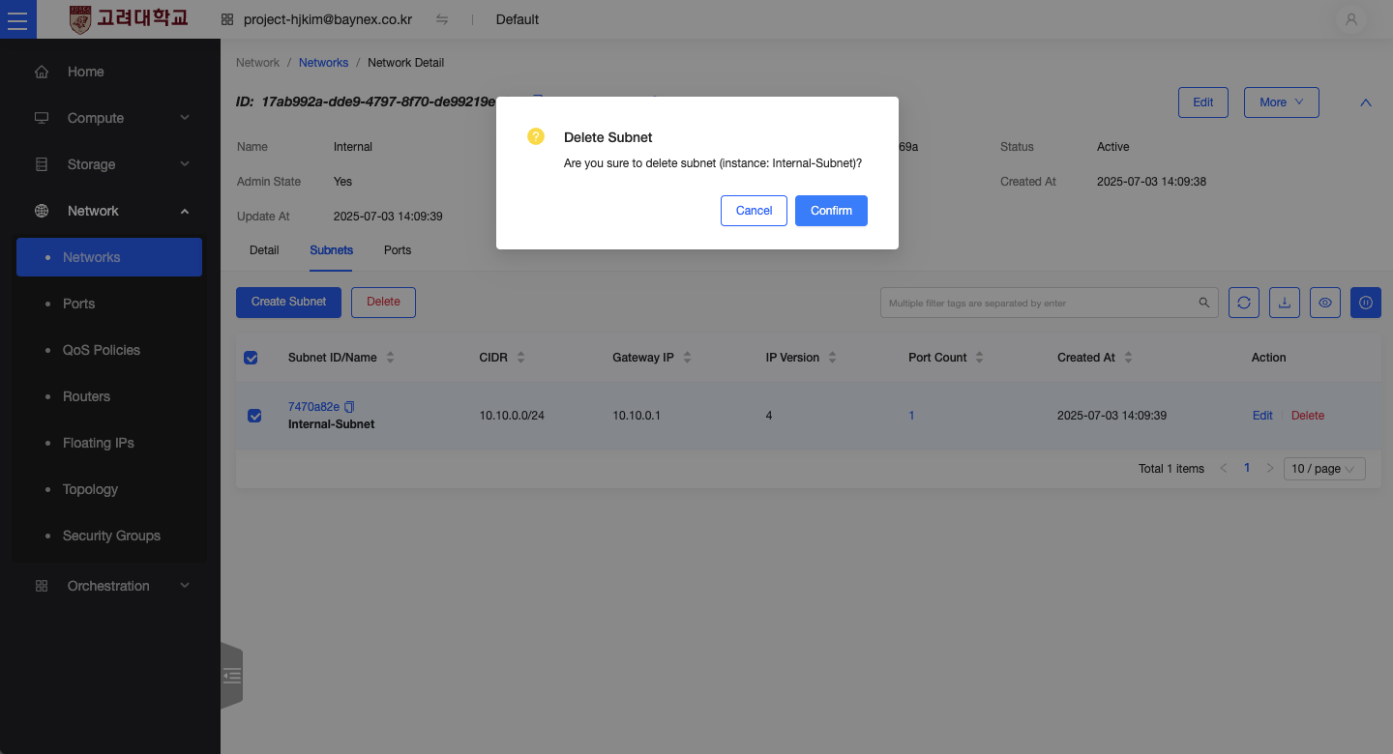The height and width of the screenshot is (754, 1393).
Task: Click the Storage sidebar icon
Action: click(x=42, y=164)
